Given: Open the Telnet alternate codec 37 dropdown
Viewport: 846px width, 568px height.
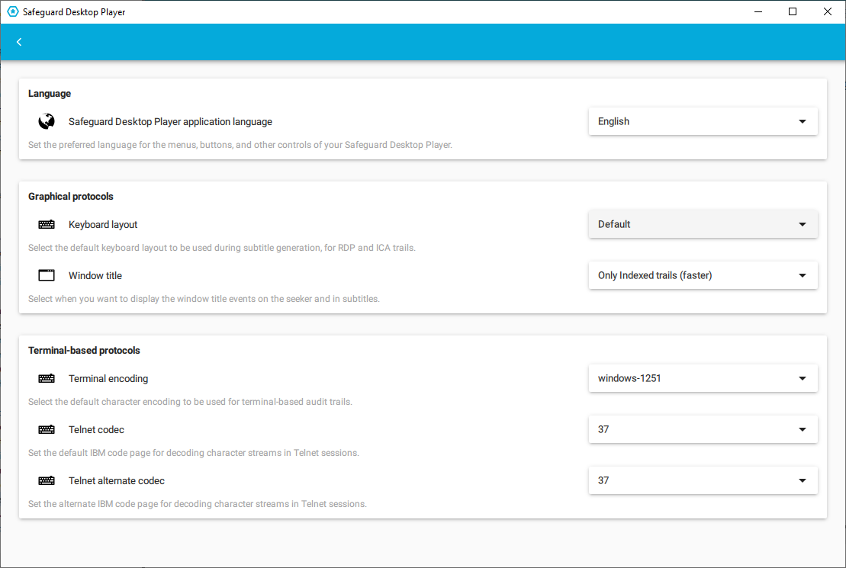Looking at the screenshot, I should point(703,480).
